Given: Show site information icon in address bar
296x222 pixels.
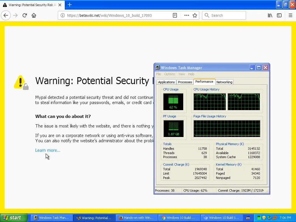Looking at the screenshot, I should [x=62, y=15].
